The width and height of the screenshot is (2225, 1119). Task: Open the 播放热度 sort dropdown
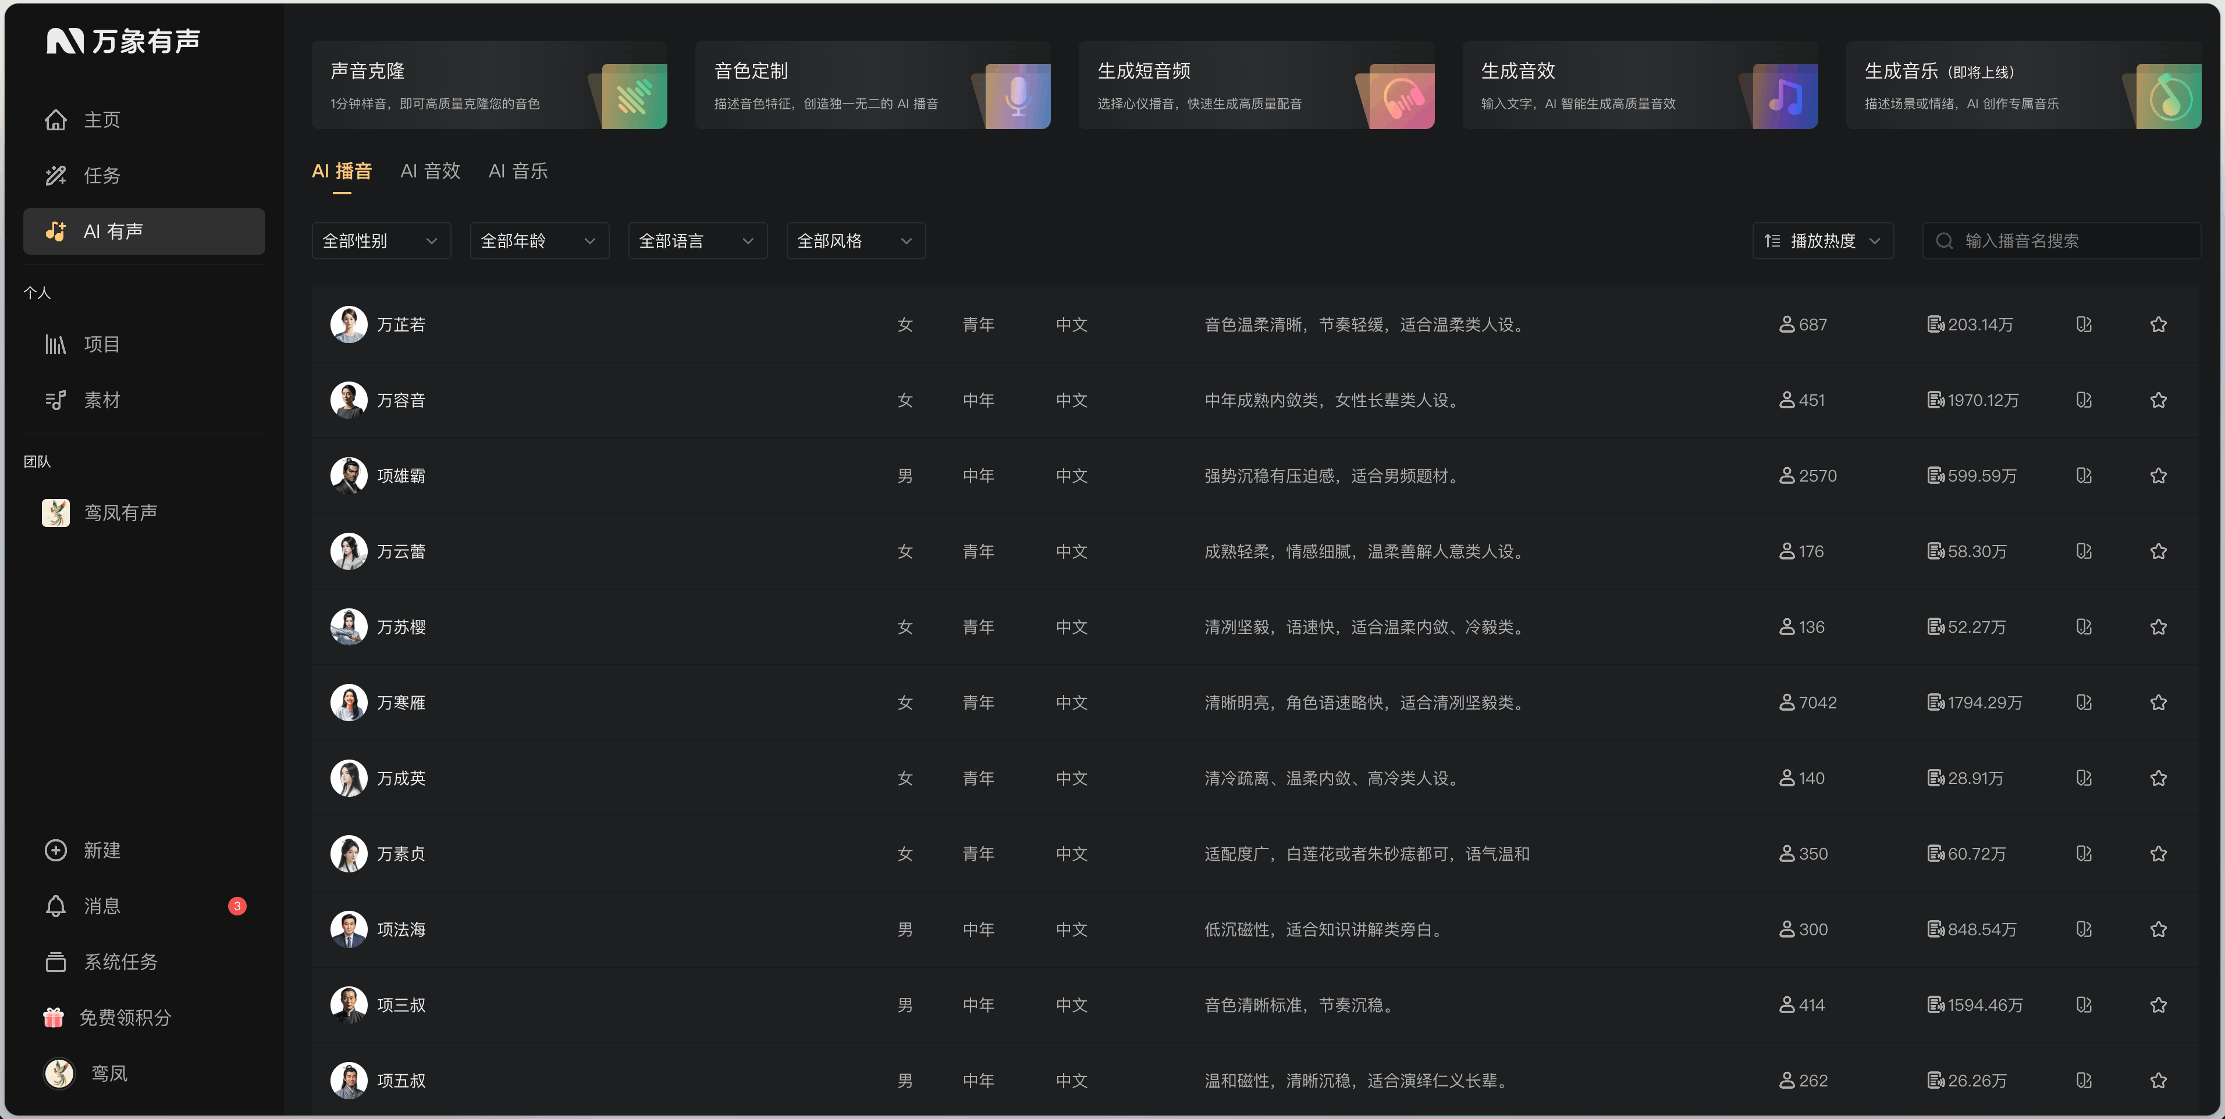coord(1822,241)
